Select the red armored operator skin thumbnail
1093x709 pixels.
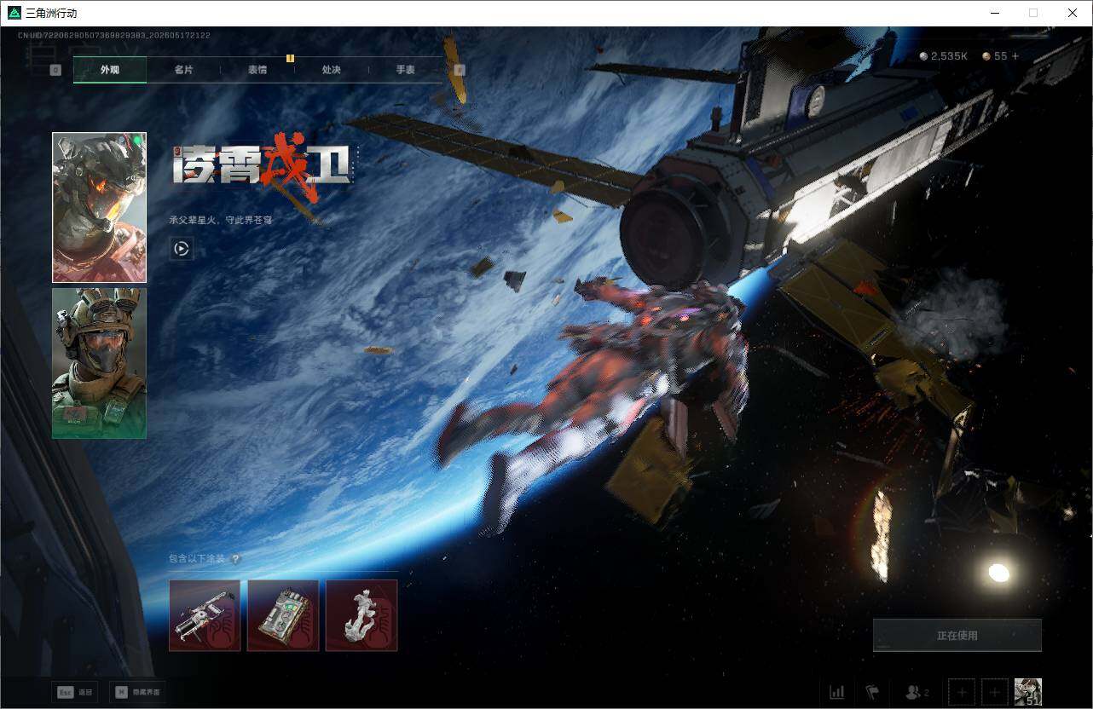pyautogui.click(x=99, y=207)
